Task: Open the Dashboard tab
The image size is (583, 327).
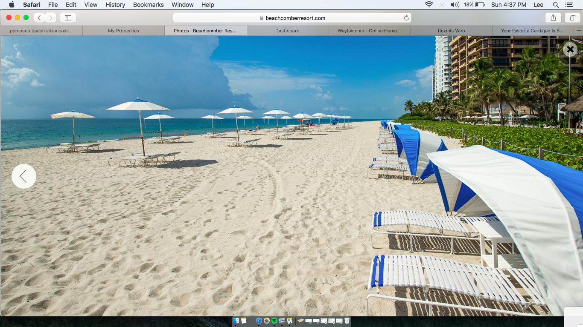Action: point(287,31)
